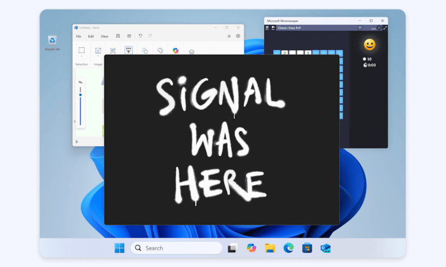
Task: Launch Microsoft Edge from the taskbar
Action: [x=288, y=248]
